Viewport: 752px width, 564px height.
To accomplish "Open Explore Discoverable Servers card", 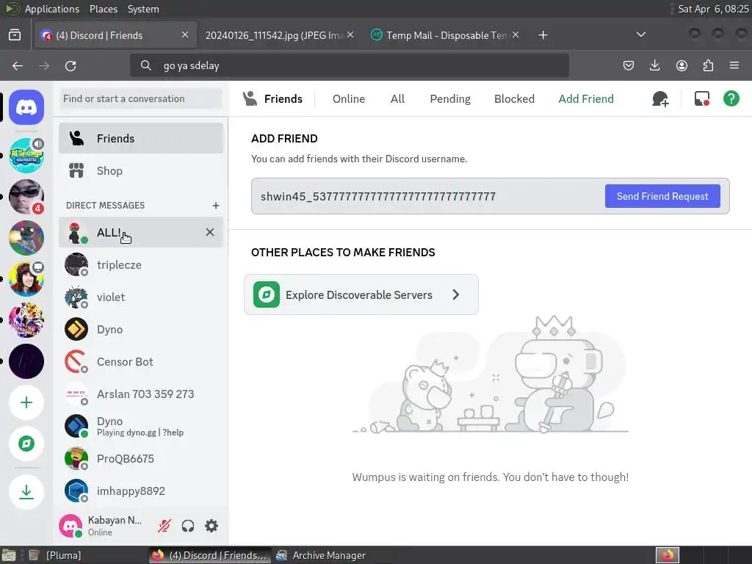I will 361,294.
